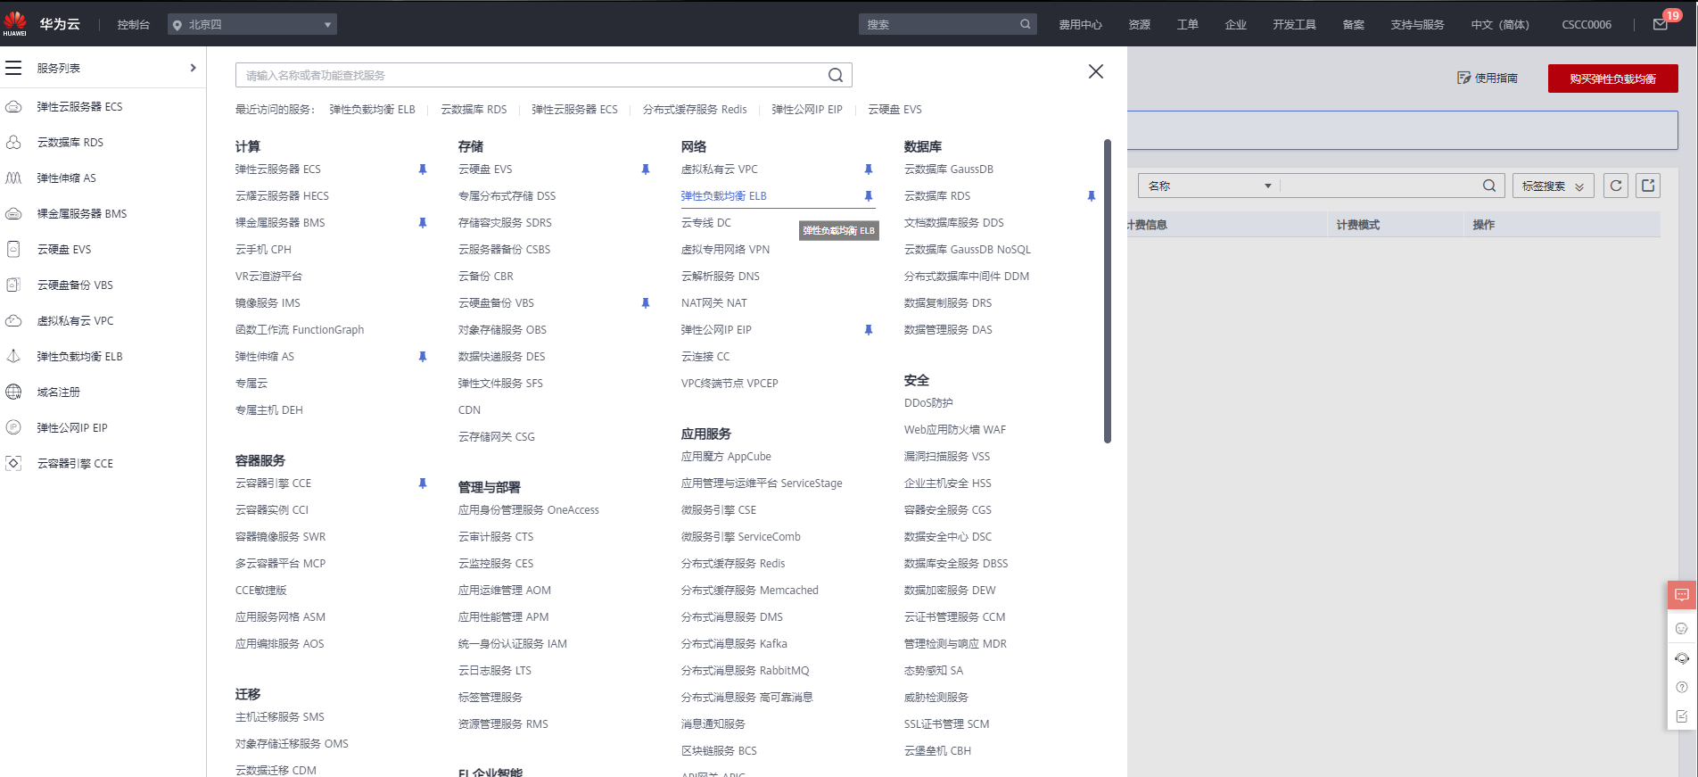Open 资源 in the top navigation
Image resolution: width=1698 pixels, height=777 pixels.
(1140, 25)
